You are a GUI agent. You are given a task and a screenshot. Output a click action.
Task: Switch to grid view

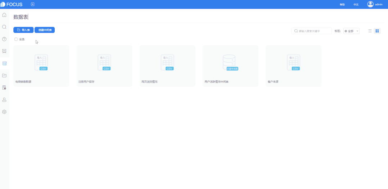click(x=377, y=31)
